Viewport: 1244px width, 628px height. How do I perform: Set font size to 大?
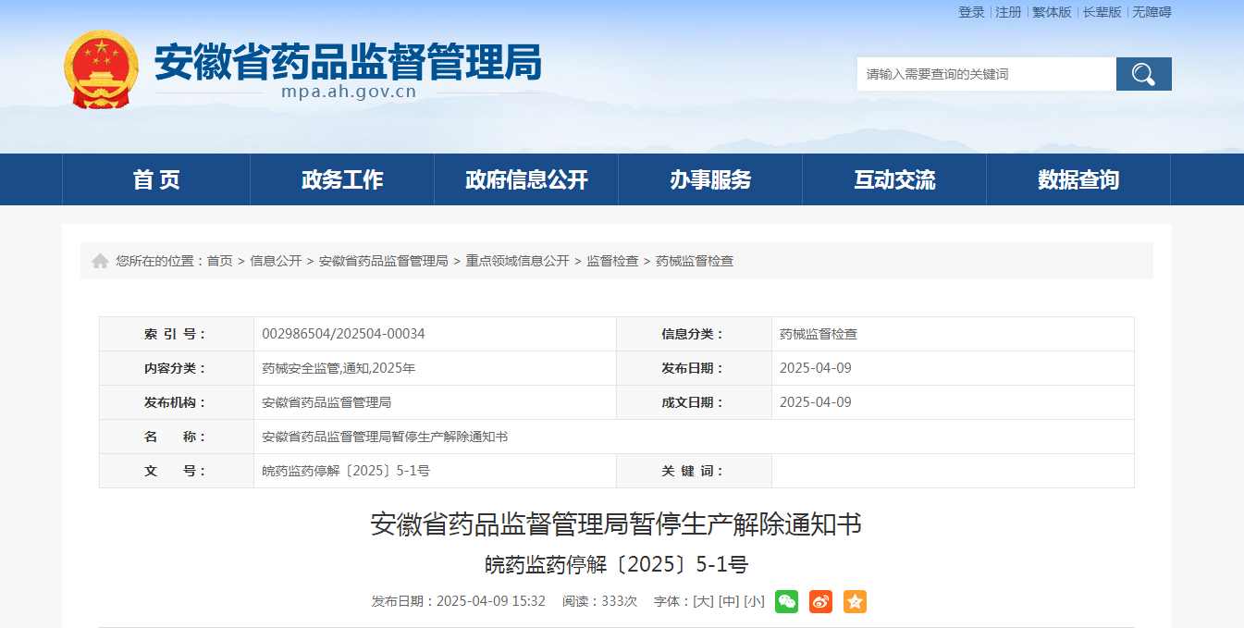703,601
